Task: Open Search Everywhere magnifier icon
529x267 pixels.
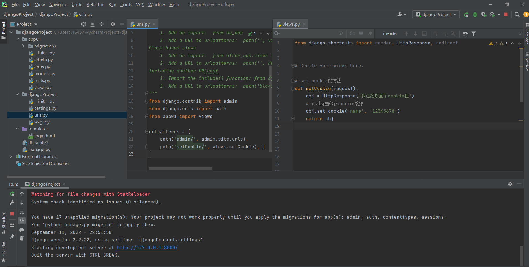Action: click(x=517, y=14)
